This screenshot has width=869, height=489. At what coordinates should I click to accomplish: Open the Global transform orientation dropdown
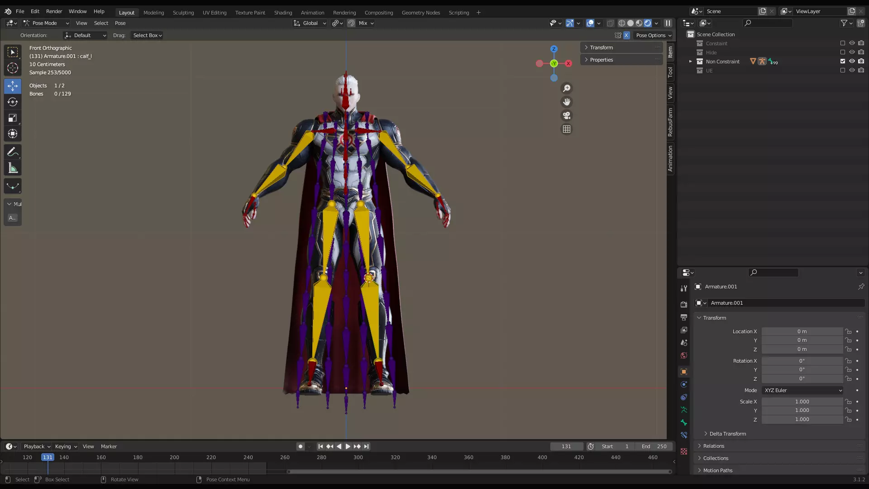[310, 23]
